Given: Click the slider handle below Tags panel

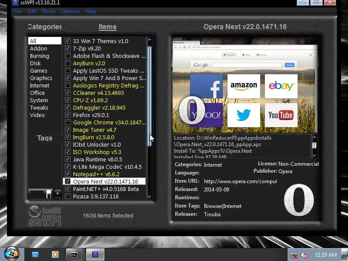Looking at the screenshot, I should [x=49, y=194].
